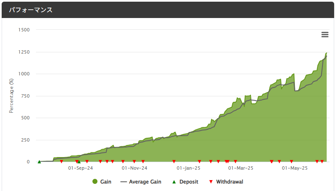
Task: Click the first withdrawal marker after 01-Jan-25
Action: click(199, 162)
